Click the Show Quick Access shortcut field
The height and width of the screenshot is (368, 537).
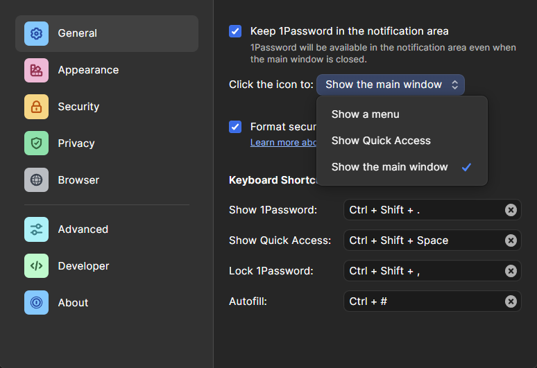coord(432,240)
